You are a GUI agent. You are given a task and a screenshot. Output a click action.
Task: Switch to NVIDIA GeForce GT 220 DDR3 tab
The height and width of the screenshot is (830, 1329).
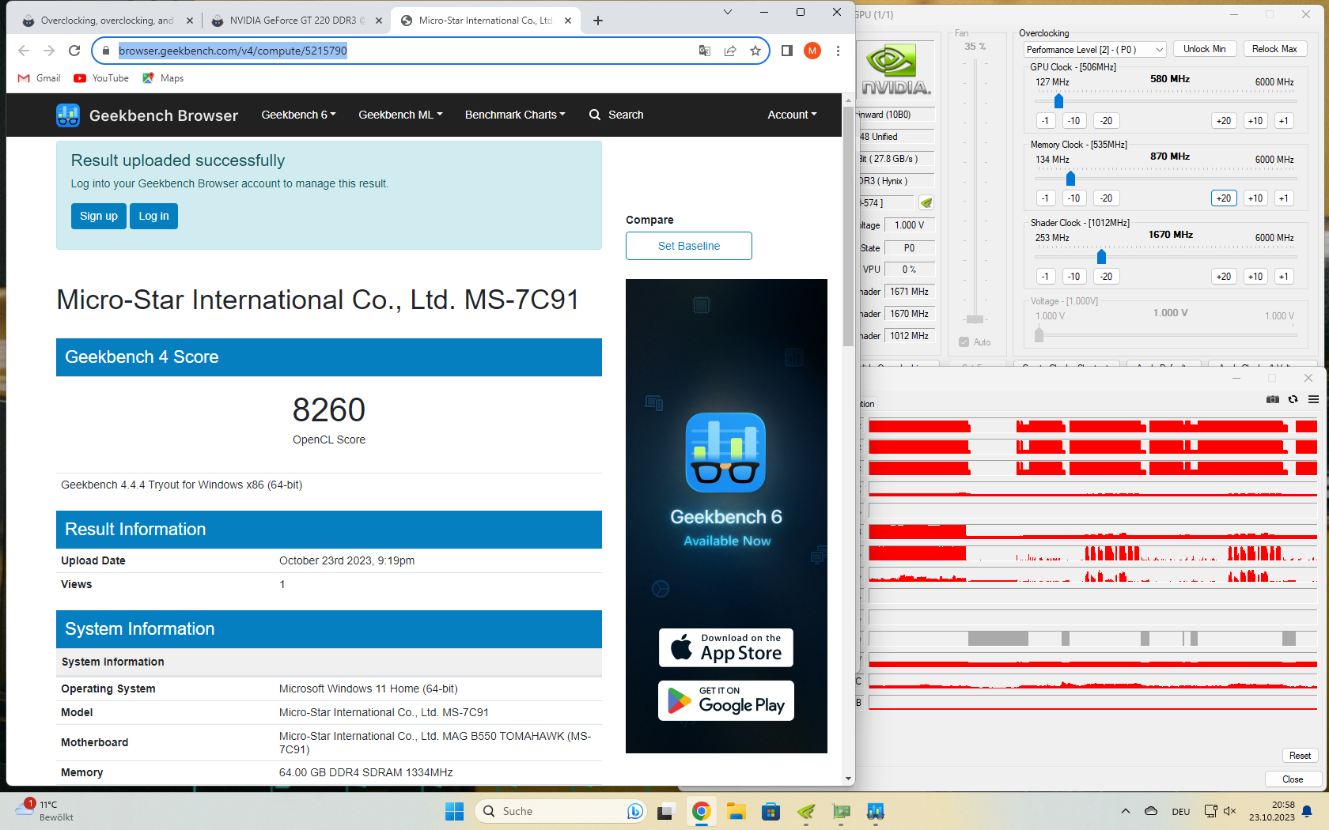click(297, 21)
